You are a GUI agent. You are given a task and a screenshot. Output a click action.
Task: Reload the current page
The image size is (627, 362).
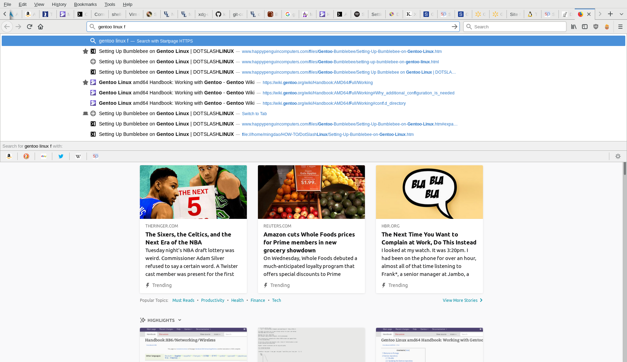point(29,27)
